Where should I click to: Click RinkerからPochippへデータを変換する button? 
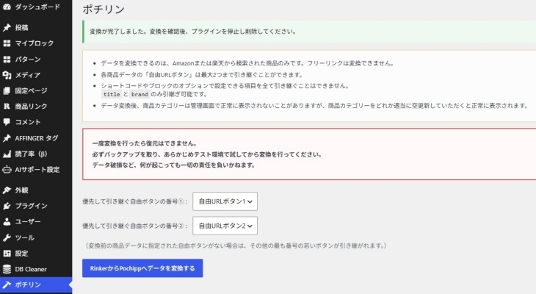tap(142, 268)
